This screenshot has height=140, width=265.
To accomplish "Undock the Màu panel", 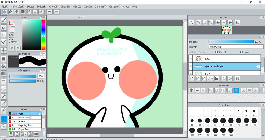I will click(41, 17).
